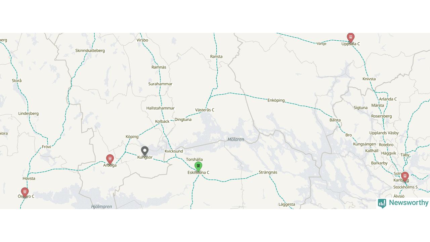Click the Västerås C map label

205,110
